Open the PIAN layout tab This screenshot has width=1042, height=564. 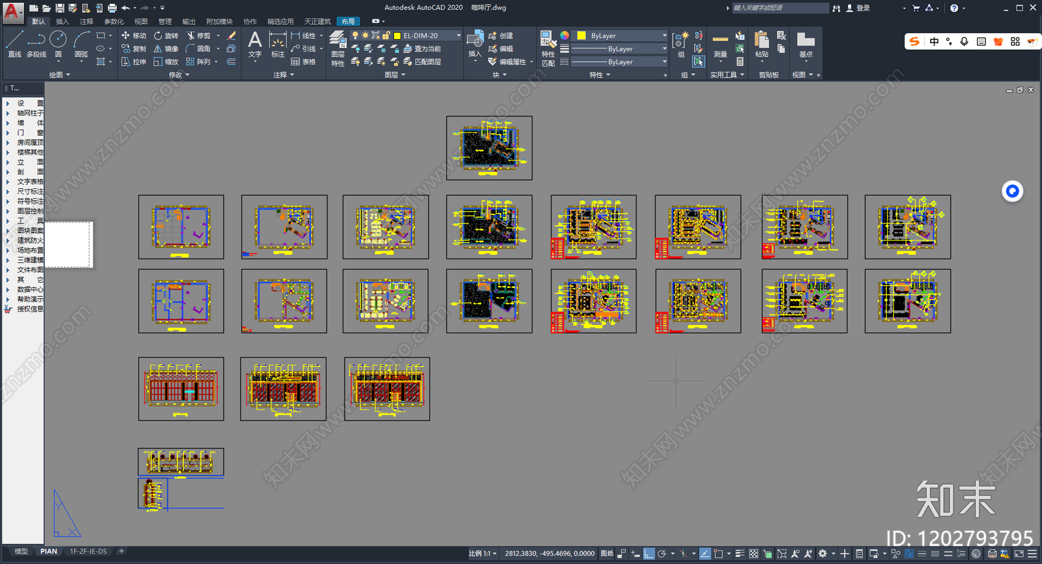click(49, 551)
